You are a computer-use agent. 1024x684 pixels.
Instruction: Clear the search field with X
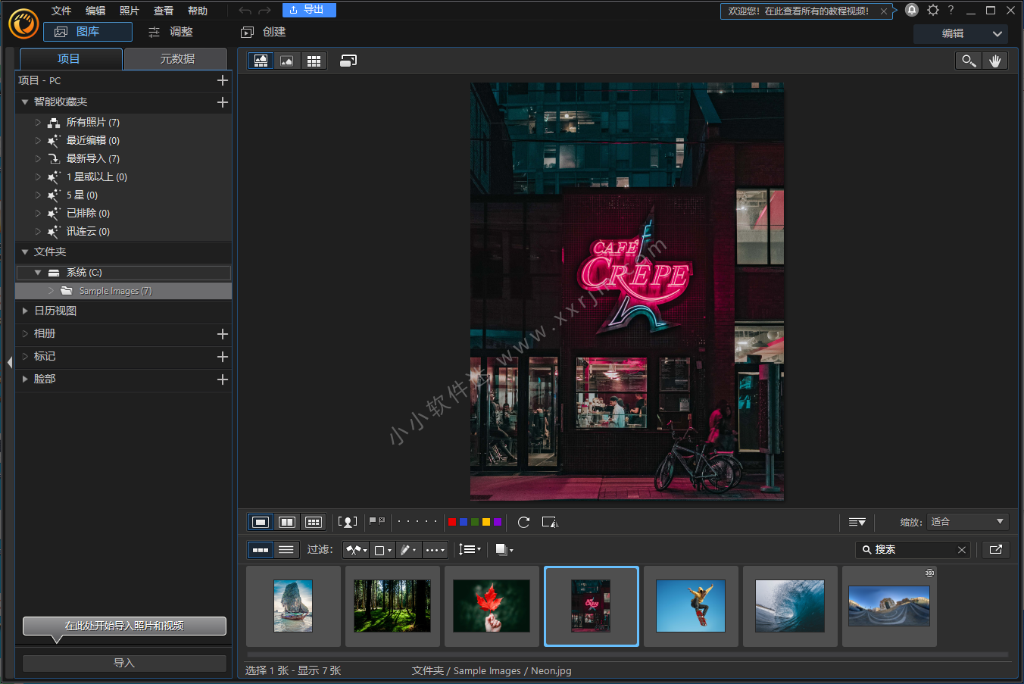(962, 550)
